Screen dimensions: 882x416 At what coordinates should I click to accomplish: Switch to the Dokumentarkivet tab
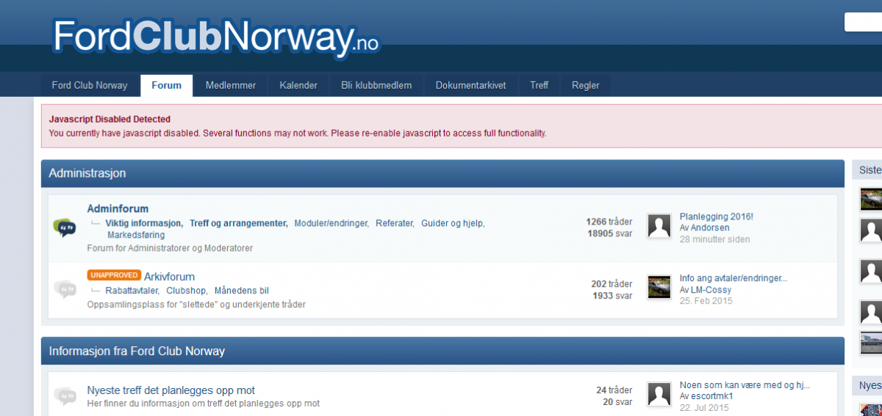470,85
